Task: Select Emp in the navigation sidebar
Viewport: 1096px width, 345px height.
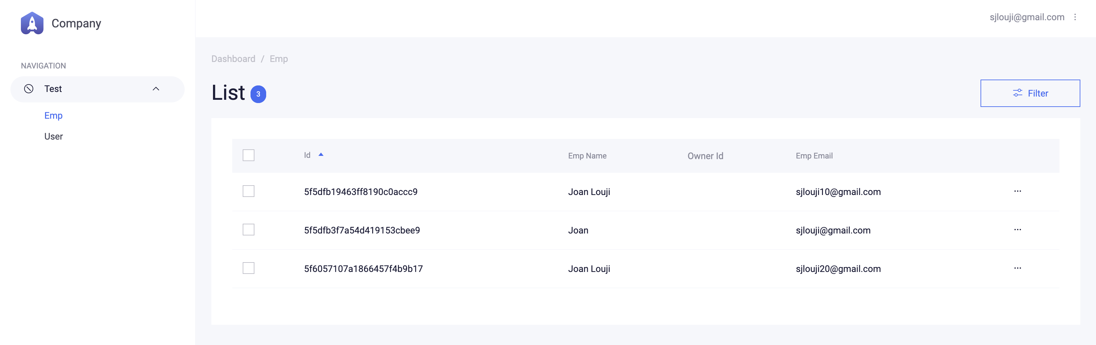Action: (x=53, y=116)
